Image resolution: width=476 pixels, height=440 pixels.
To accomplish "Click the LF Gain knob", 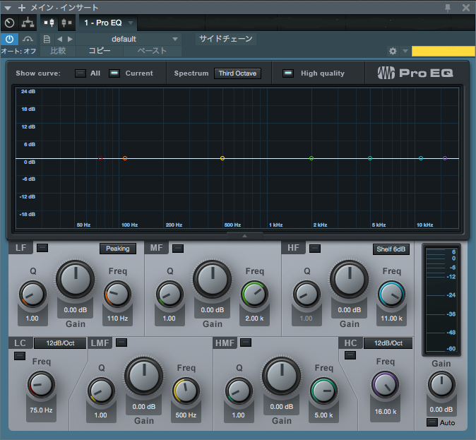I will pos(76,279).
